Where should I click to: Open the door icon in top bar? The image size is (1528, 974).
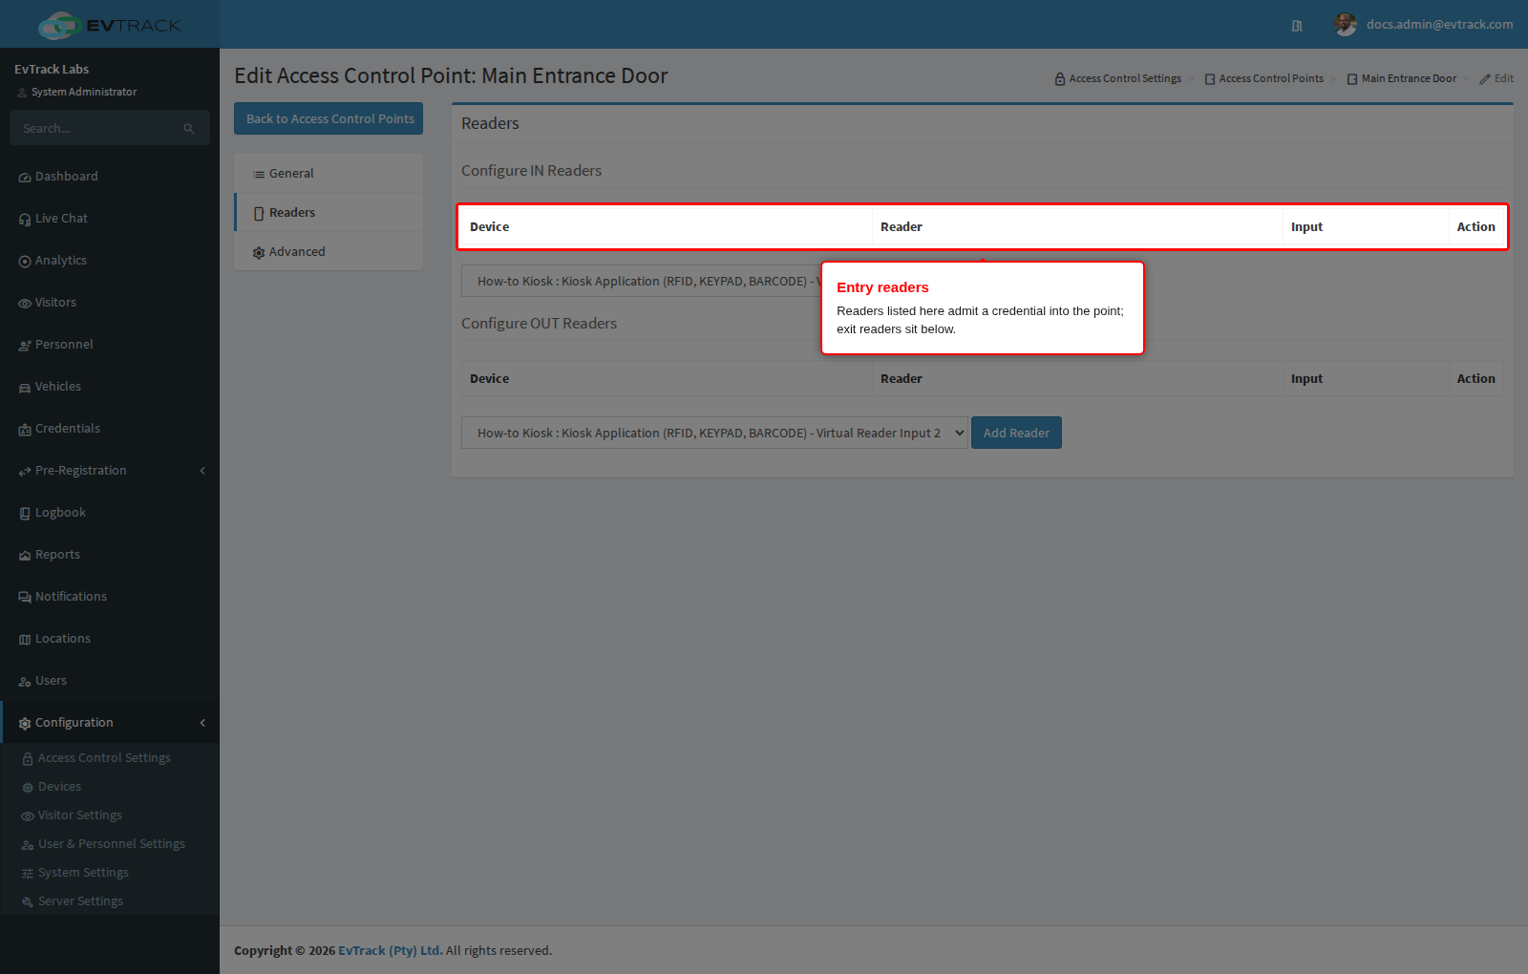click(x=1297, y=26)
